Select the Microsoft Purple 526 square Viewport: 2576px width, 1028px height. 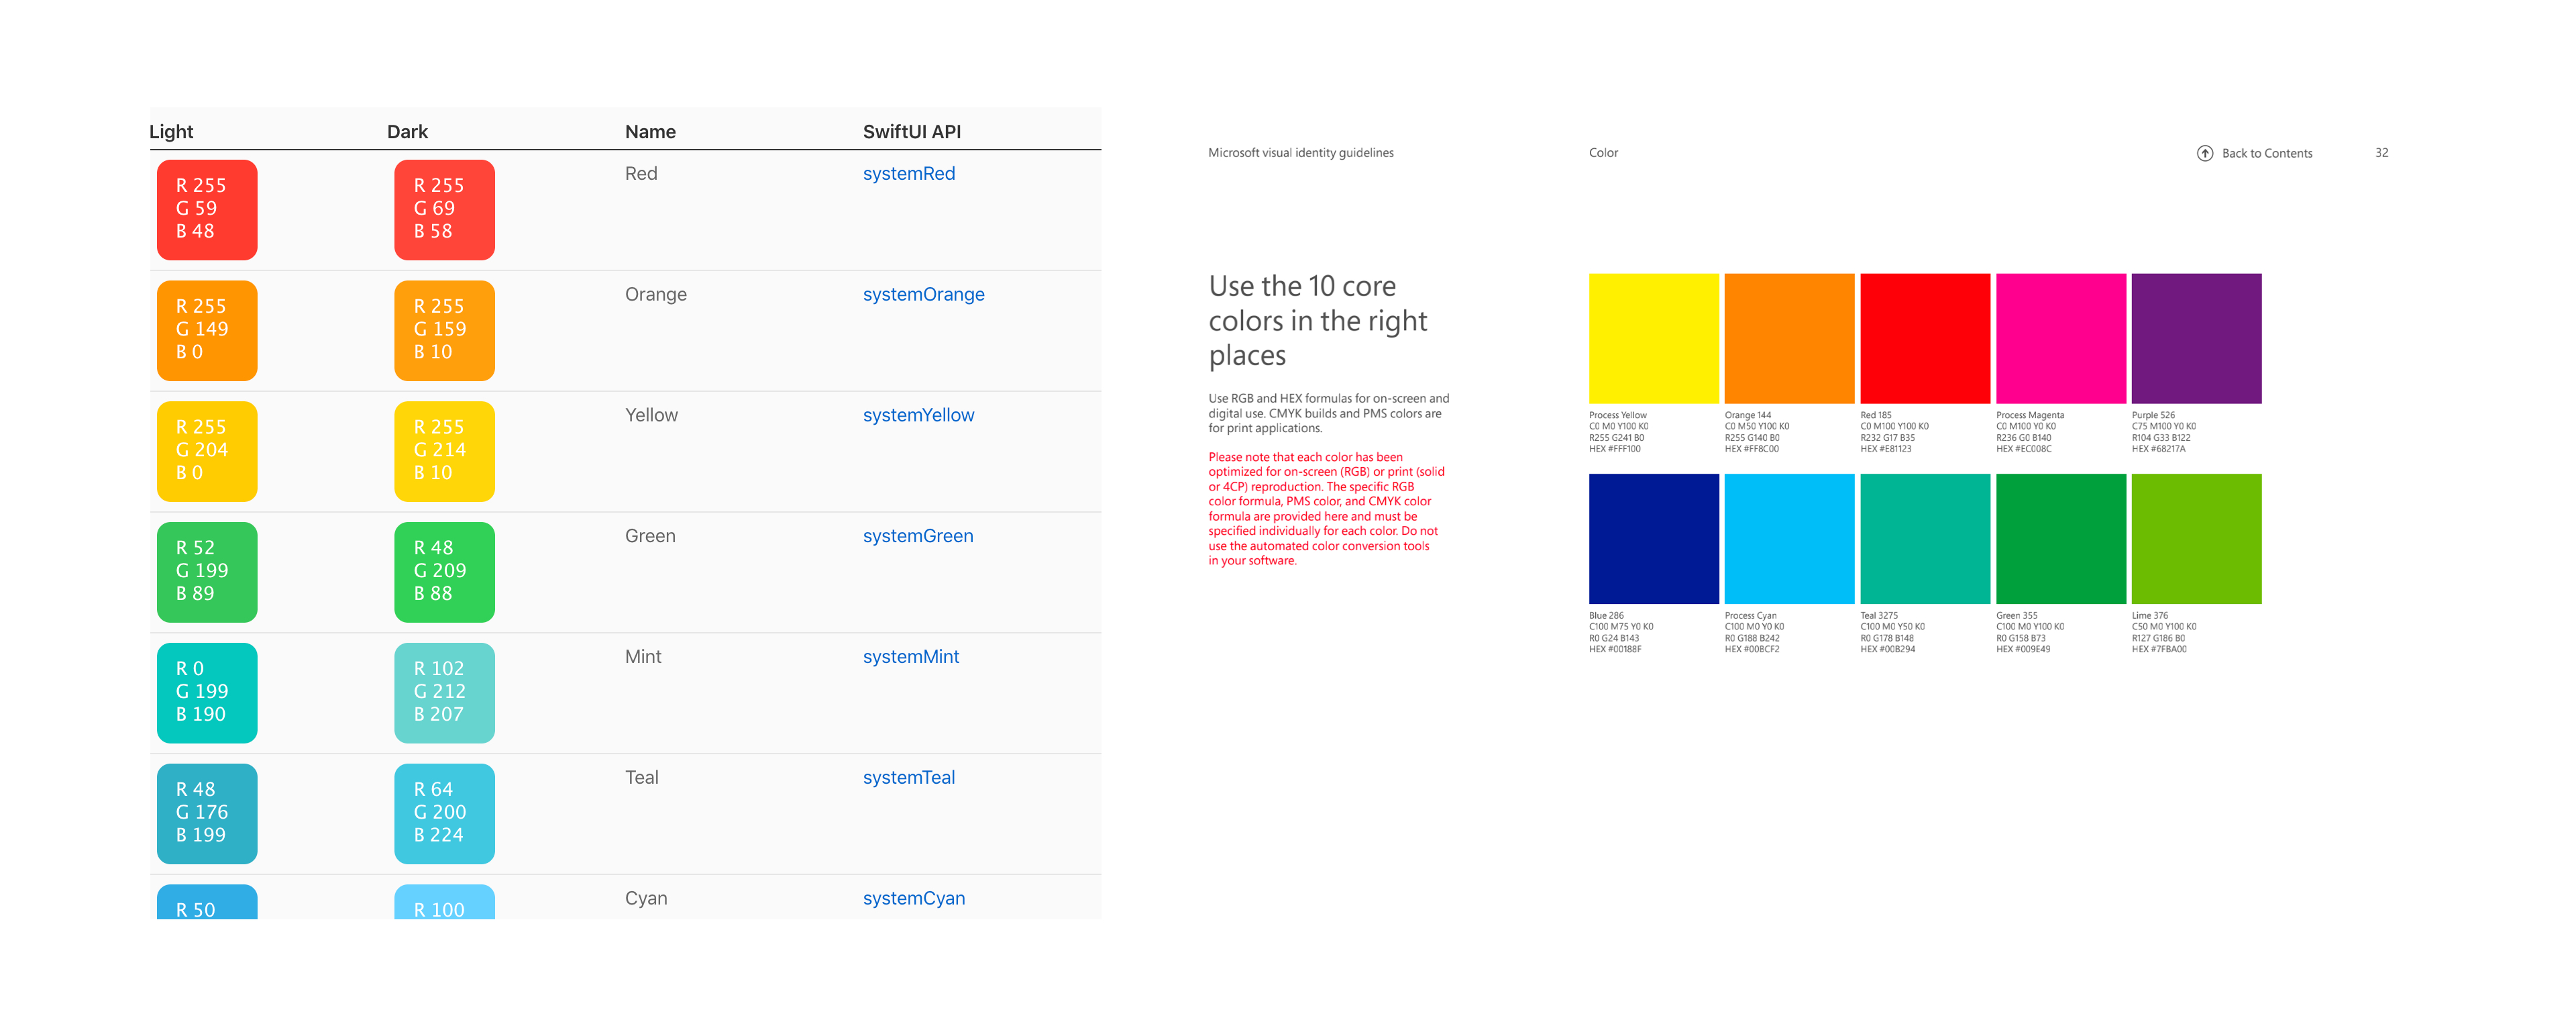pos(2196,338)
